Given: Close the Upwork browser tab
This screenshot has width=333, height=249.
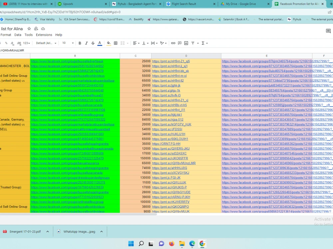Looking at the screenshot, I should pos(106,4).
